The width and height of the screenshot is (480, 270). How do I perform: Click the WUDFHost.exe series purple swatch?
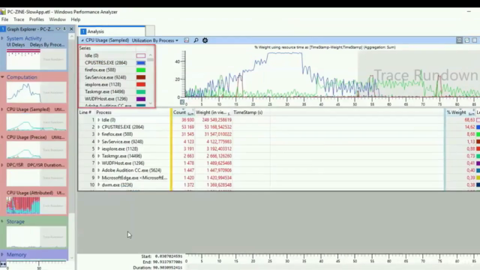tap(141, 99)
